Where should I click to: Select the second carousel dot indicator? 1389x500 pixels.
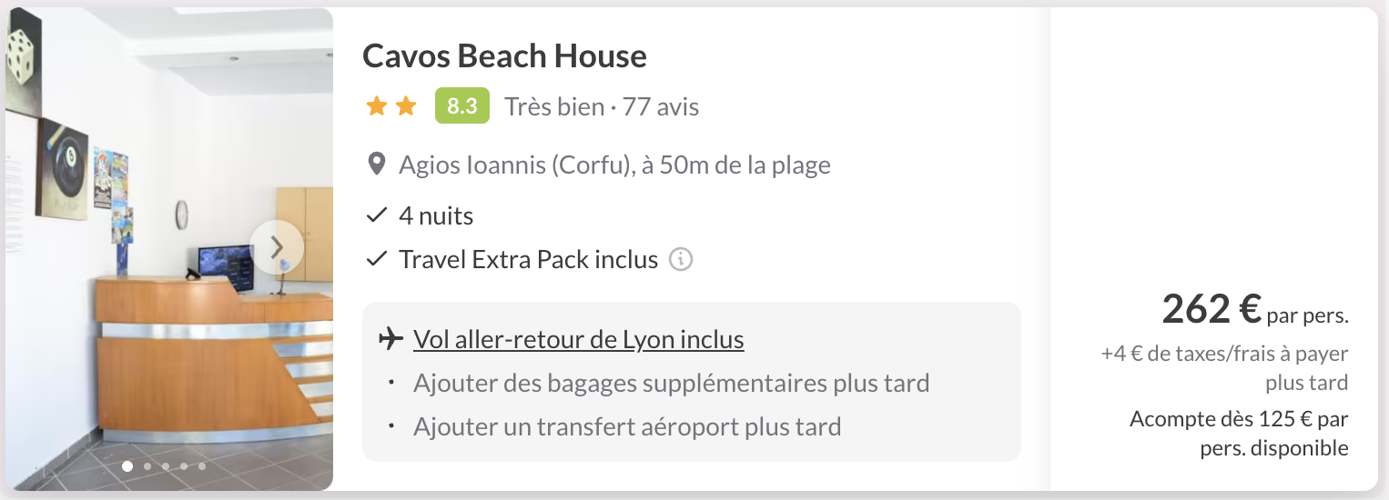pos(147,466)
